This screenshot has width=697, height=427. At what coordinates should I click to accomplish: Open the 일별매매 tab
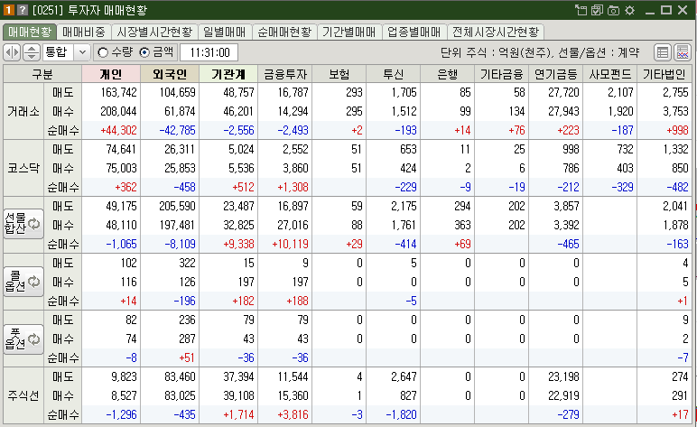225,32
